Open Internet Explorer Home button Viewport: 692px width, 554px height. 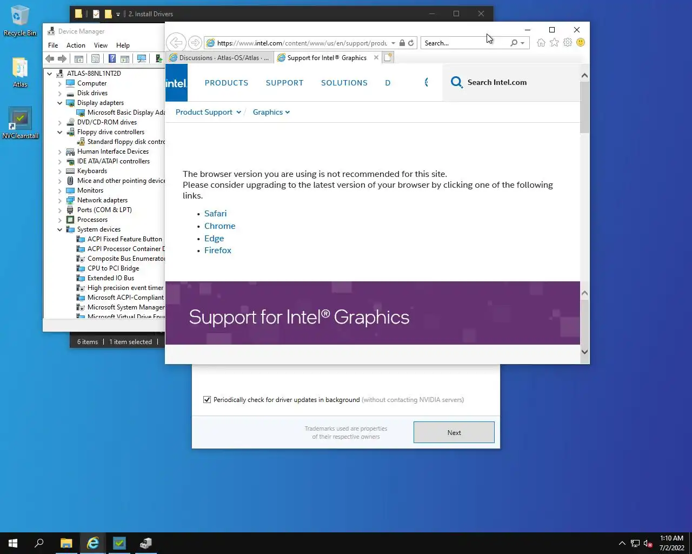(x=541, y=42)
